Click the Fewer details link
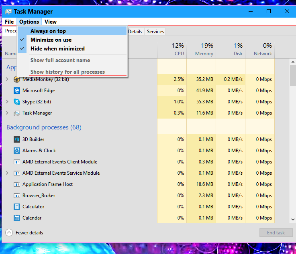296x254 pixels. pyautogui.click(x=29, y=233)
